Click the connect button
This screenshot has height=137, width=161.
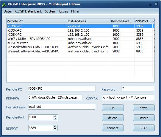click(113, 128)
